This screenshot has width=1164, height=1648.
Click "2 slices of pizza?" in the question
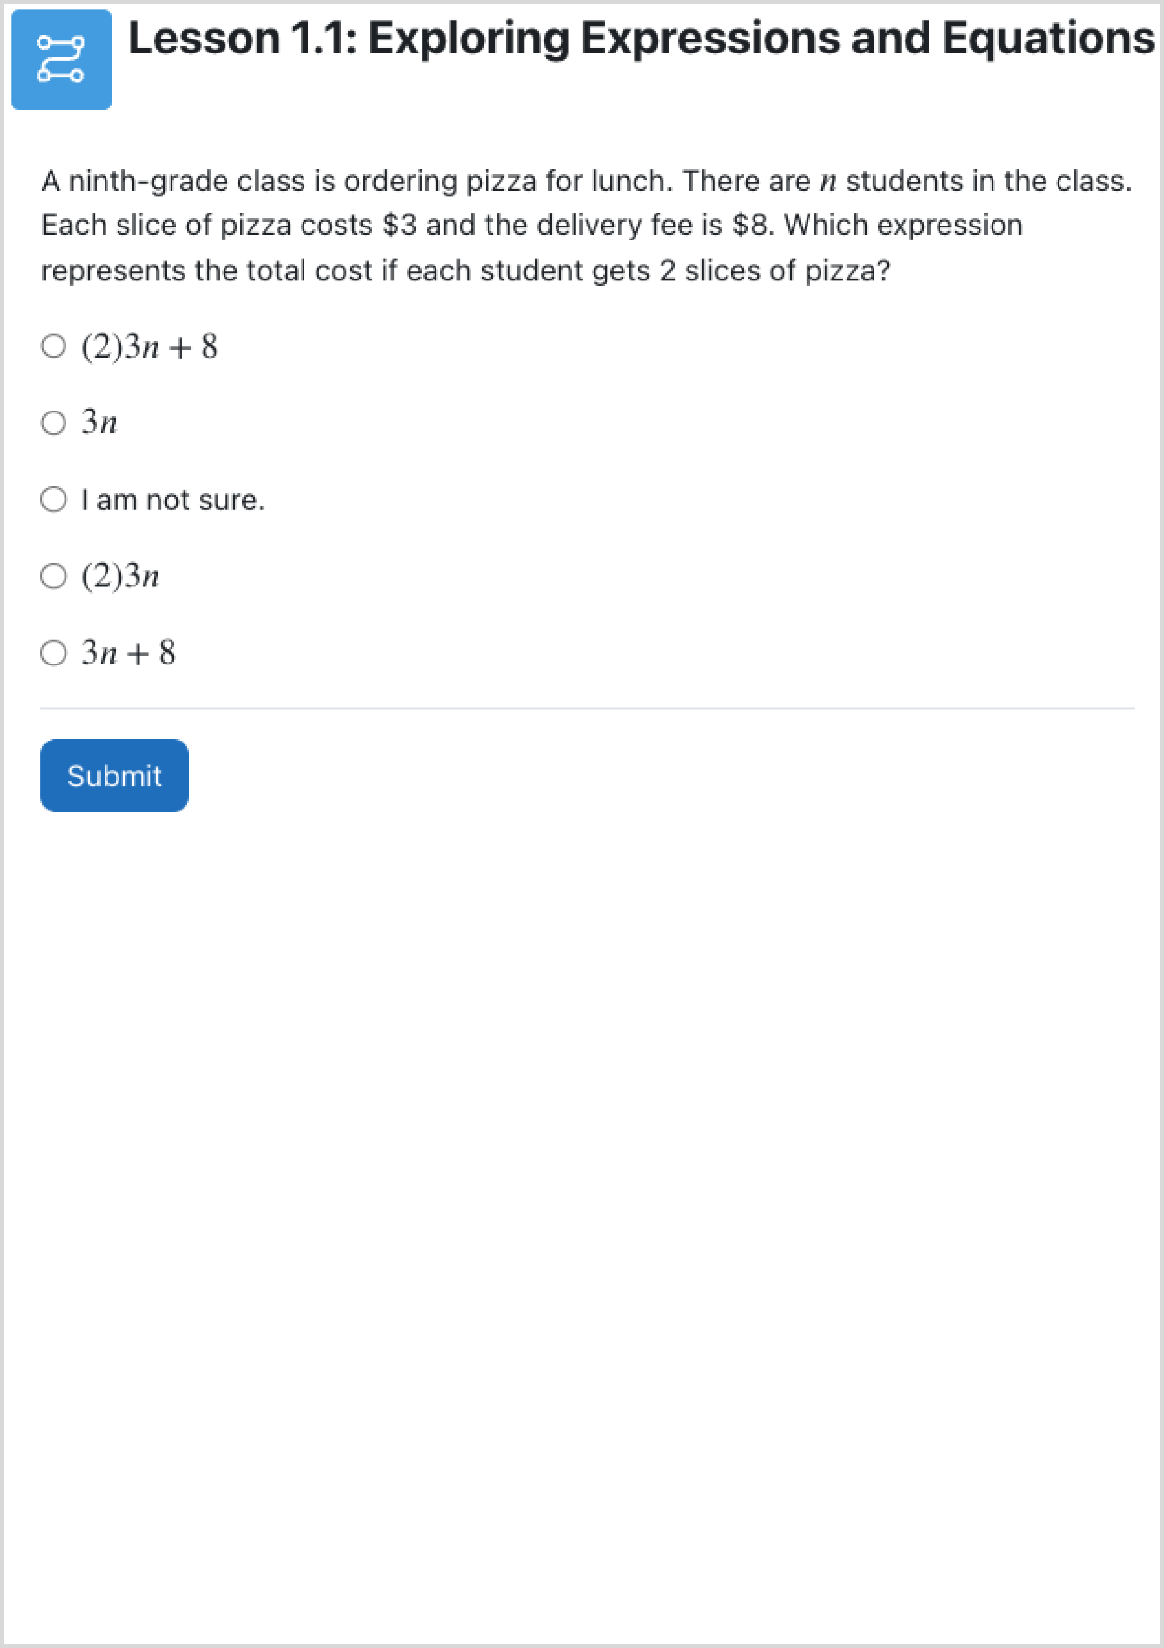774,271
